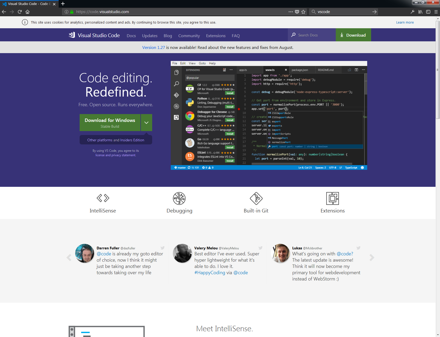Select the Built-in Git feature icon

tap(256, 198)
